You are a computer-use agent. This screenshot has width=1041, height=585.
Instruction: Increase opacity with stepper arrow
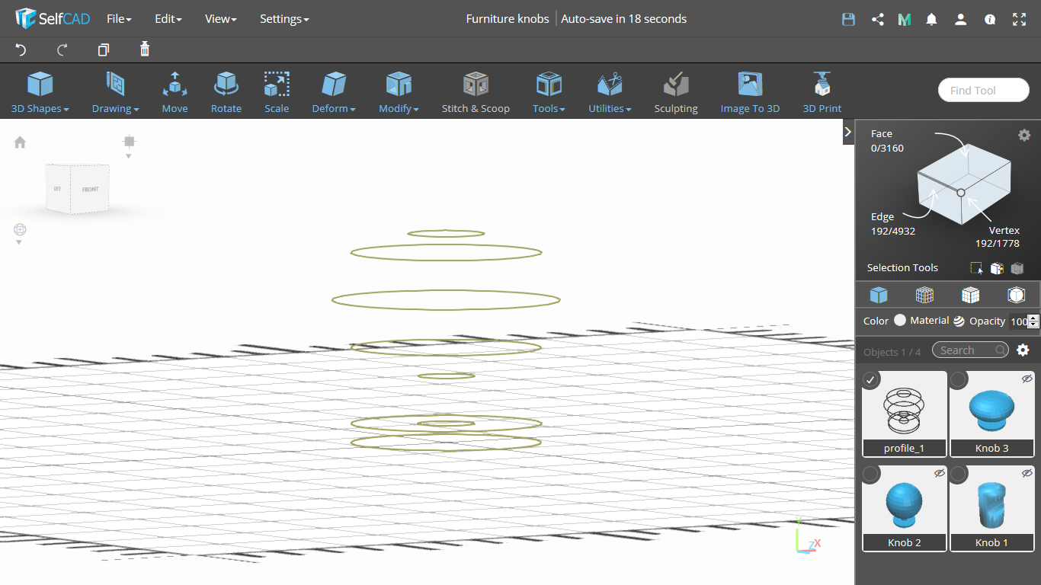coord(1033,318)
